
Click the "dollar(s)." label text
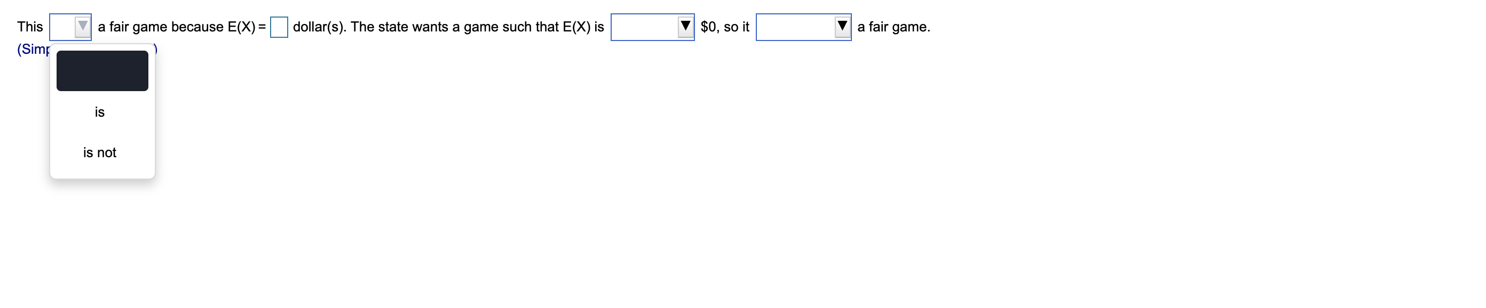tap(320, 27)
